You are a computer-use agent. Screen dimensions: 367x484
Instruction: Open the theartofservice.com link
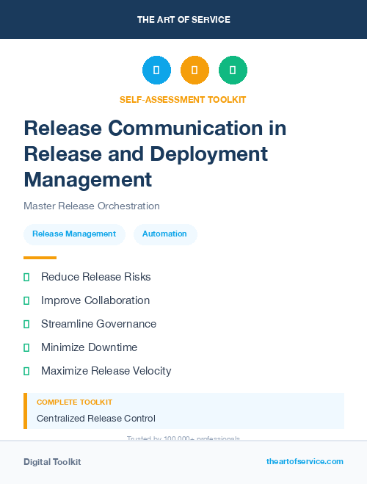pyautogui.click(x=305, y=461)
